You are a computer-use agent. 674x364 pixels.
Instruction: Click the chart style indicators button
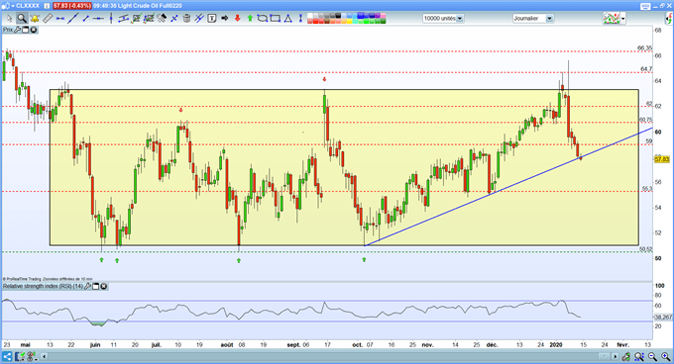click(x=612, y=18)
